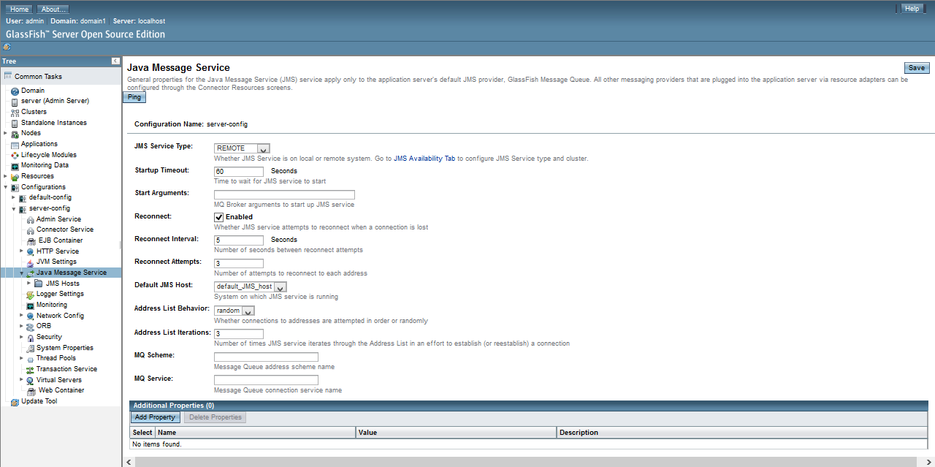The width and height of the screenshot is (935, 467).
Task: Expand the Nodes tree node
Action: pyautogui.click(x=5, y=133)
